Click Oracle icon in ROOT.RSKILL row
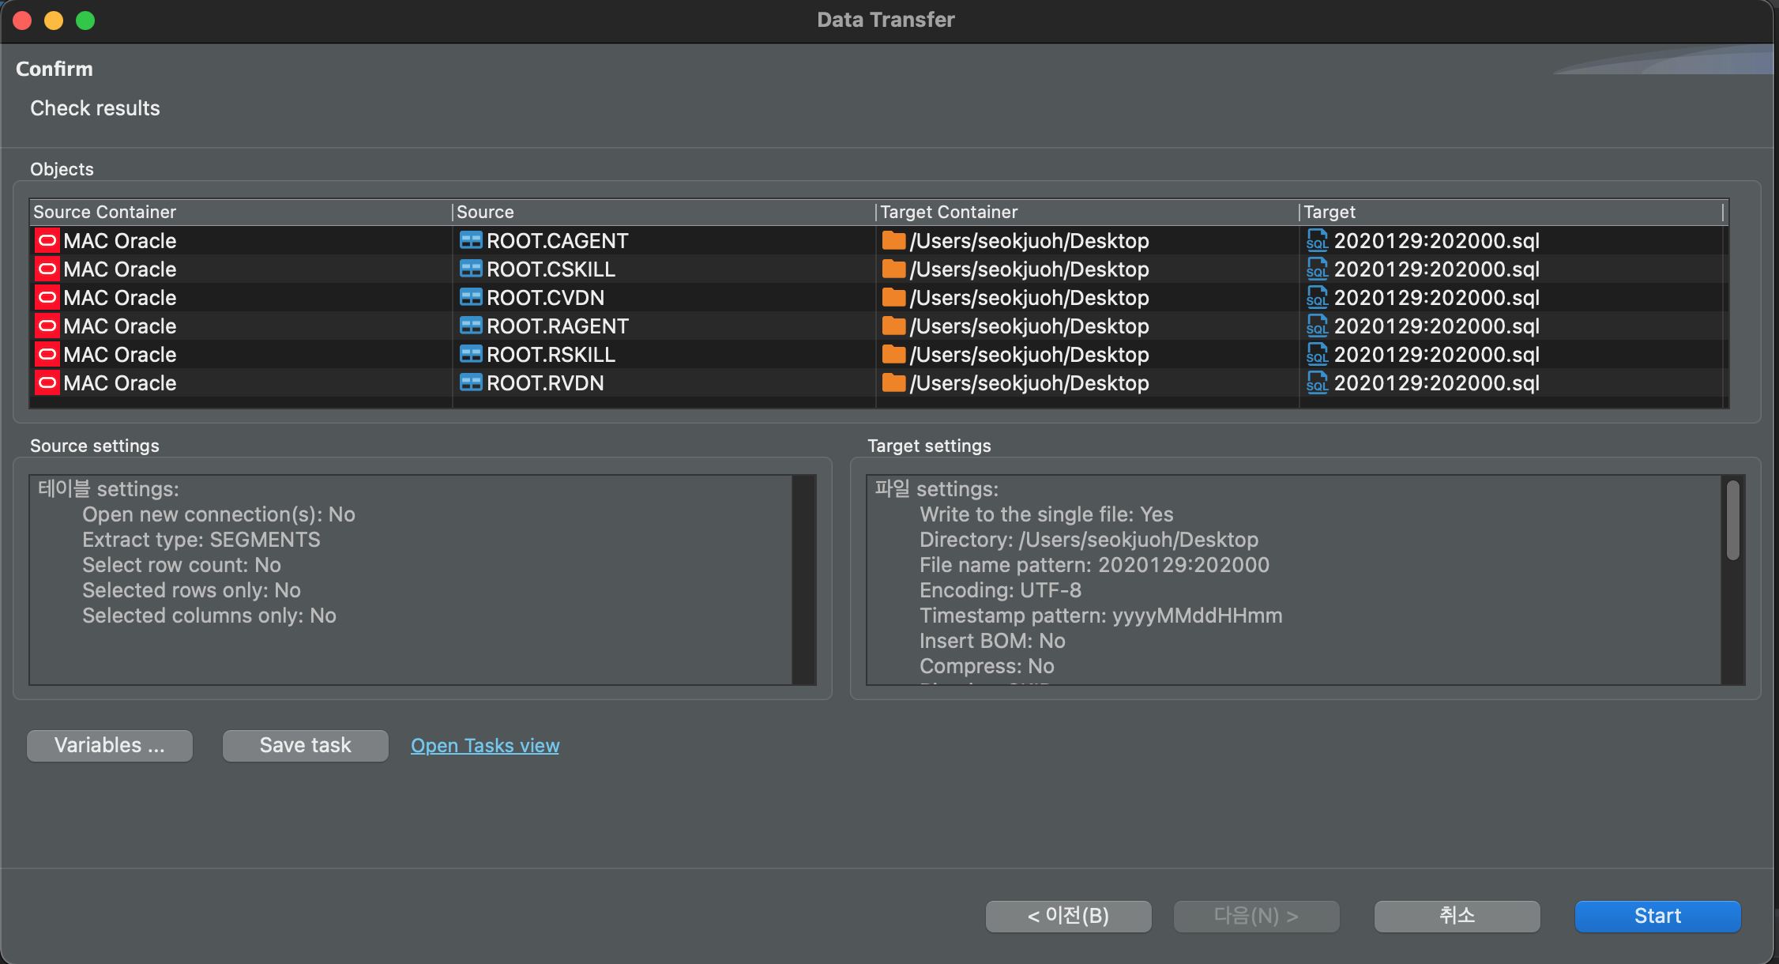 point(47,355)
